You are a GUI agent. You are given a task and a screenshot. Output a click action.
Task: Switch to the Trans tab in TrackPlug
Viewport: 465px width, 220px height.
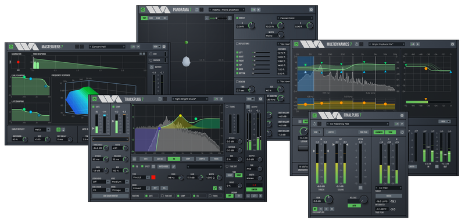[216, 159]
